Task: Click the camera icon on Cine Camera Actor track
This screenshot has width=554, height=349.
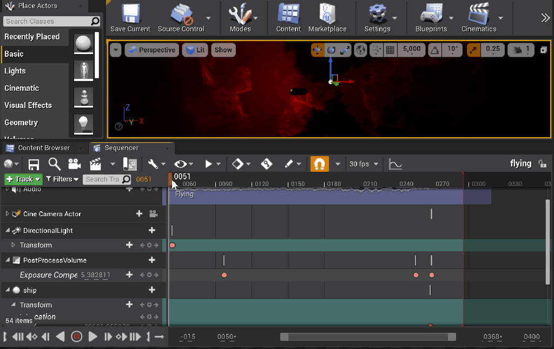Action: pyautogui.click(x=153, y=214)
